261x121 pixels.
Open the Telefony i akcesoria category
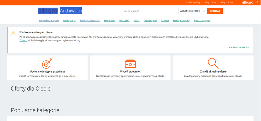pos(90,21)
